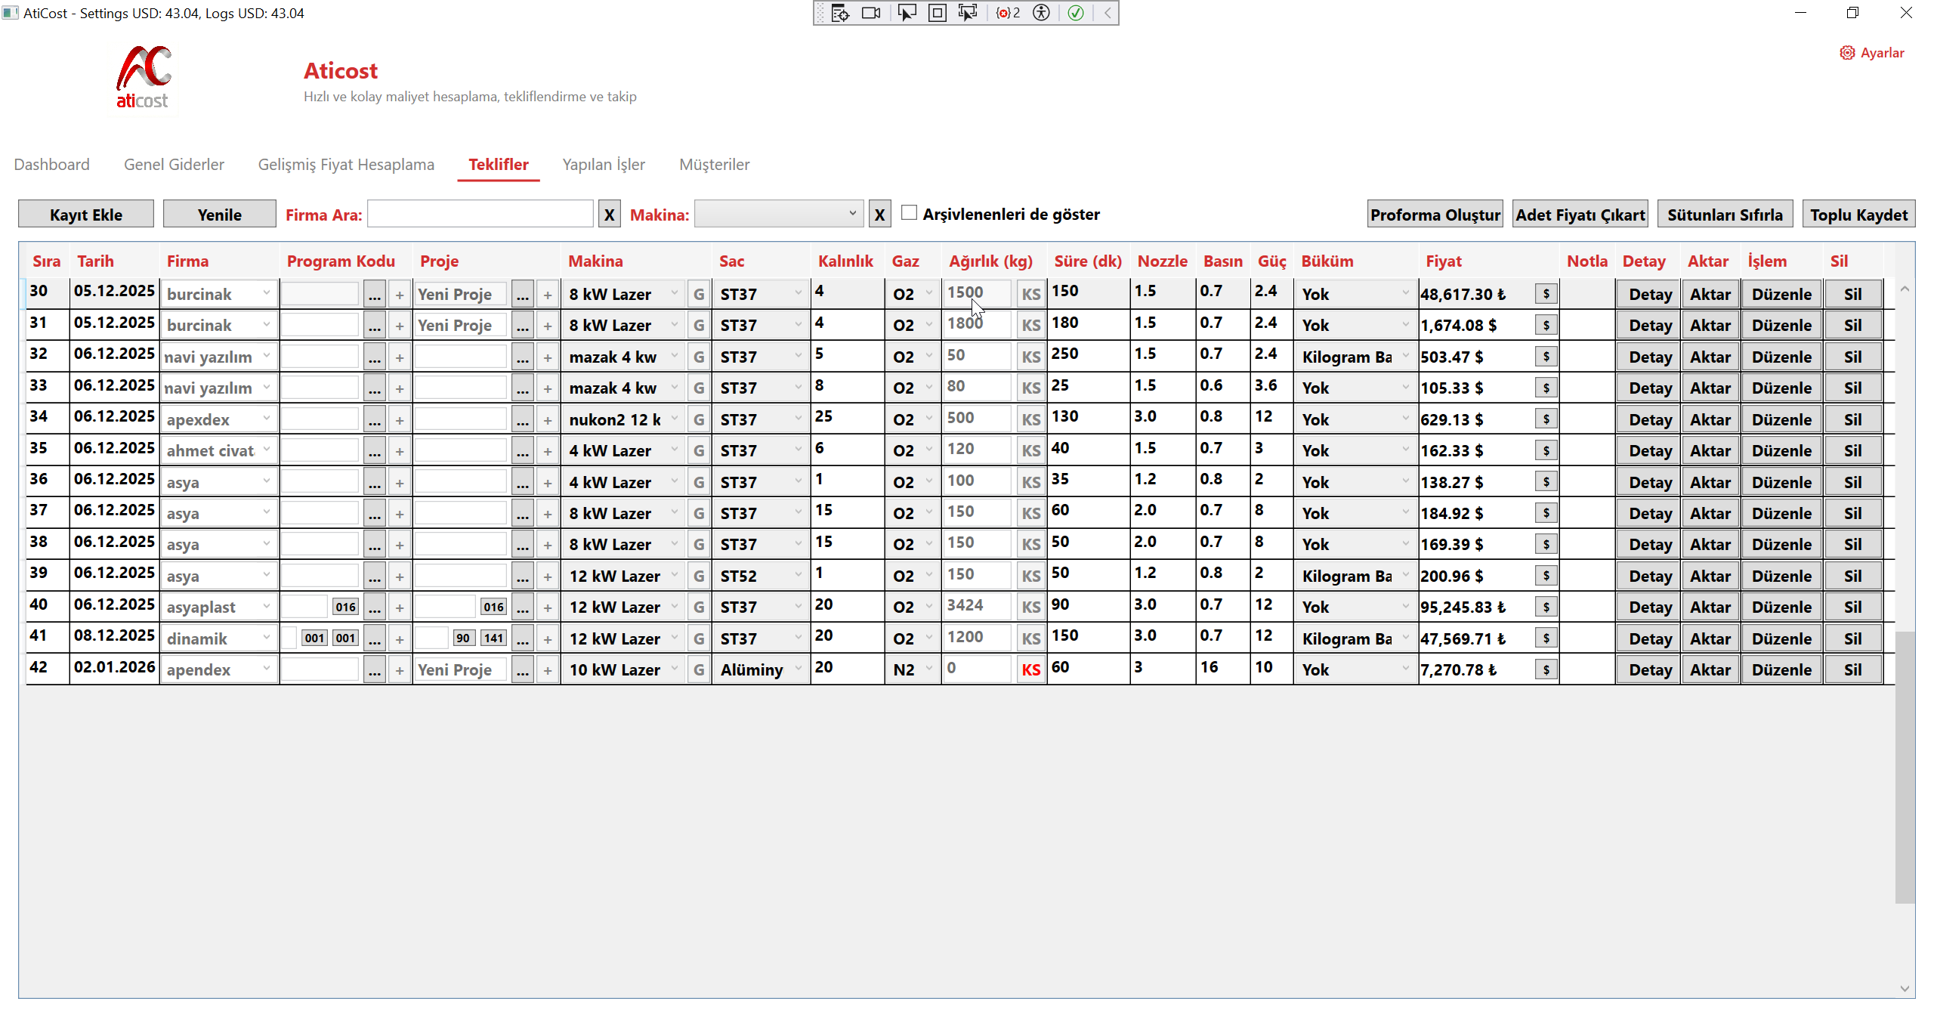Open the Makina filter dropdown
Viewport: 1934px width, 1017px height.
778,214
